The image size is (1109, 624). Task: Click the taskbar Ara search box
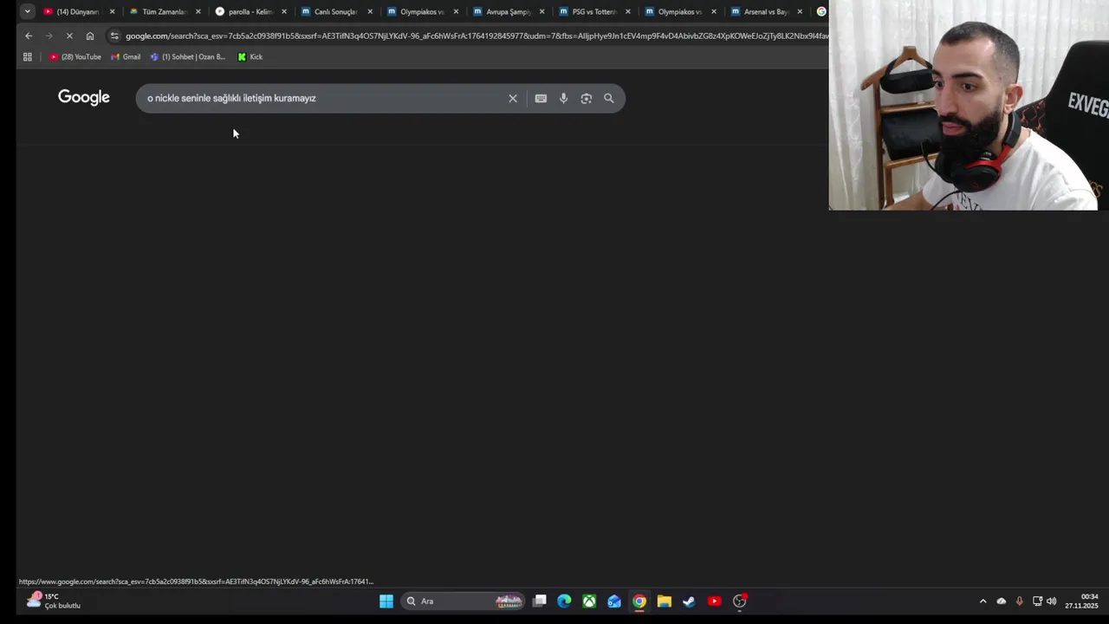464,601
